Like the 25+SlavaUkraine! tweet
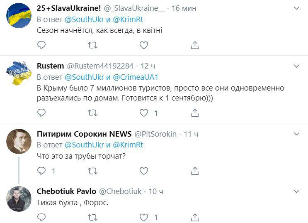This screenshot has height=223, width=308. pyautogui.click(x=143, y=45)
